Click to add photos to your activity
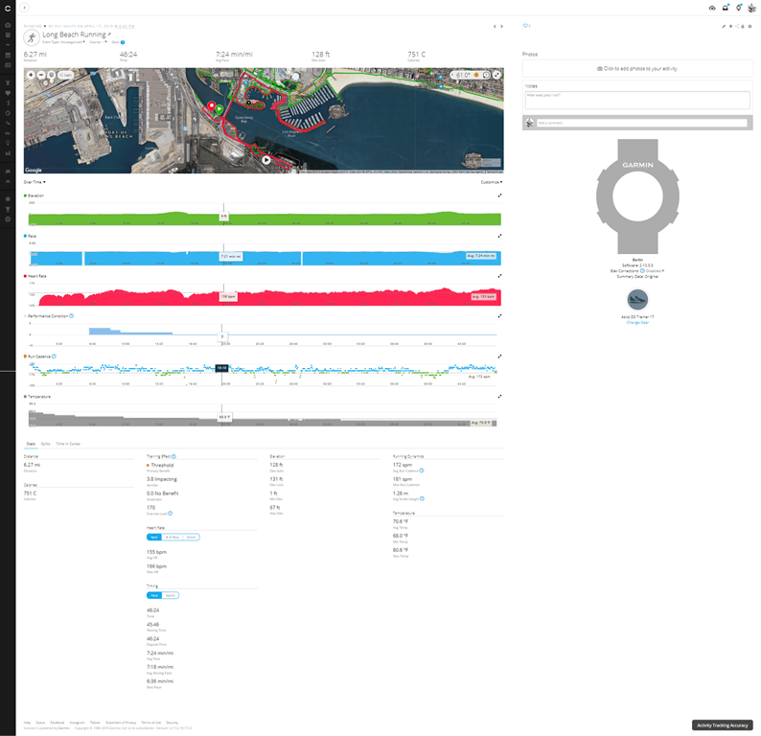This screenshot has width=761, height=736. pos(637,68)
